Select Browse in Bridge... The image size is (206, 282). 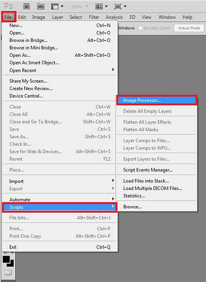click(59, 40)
